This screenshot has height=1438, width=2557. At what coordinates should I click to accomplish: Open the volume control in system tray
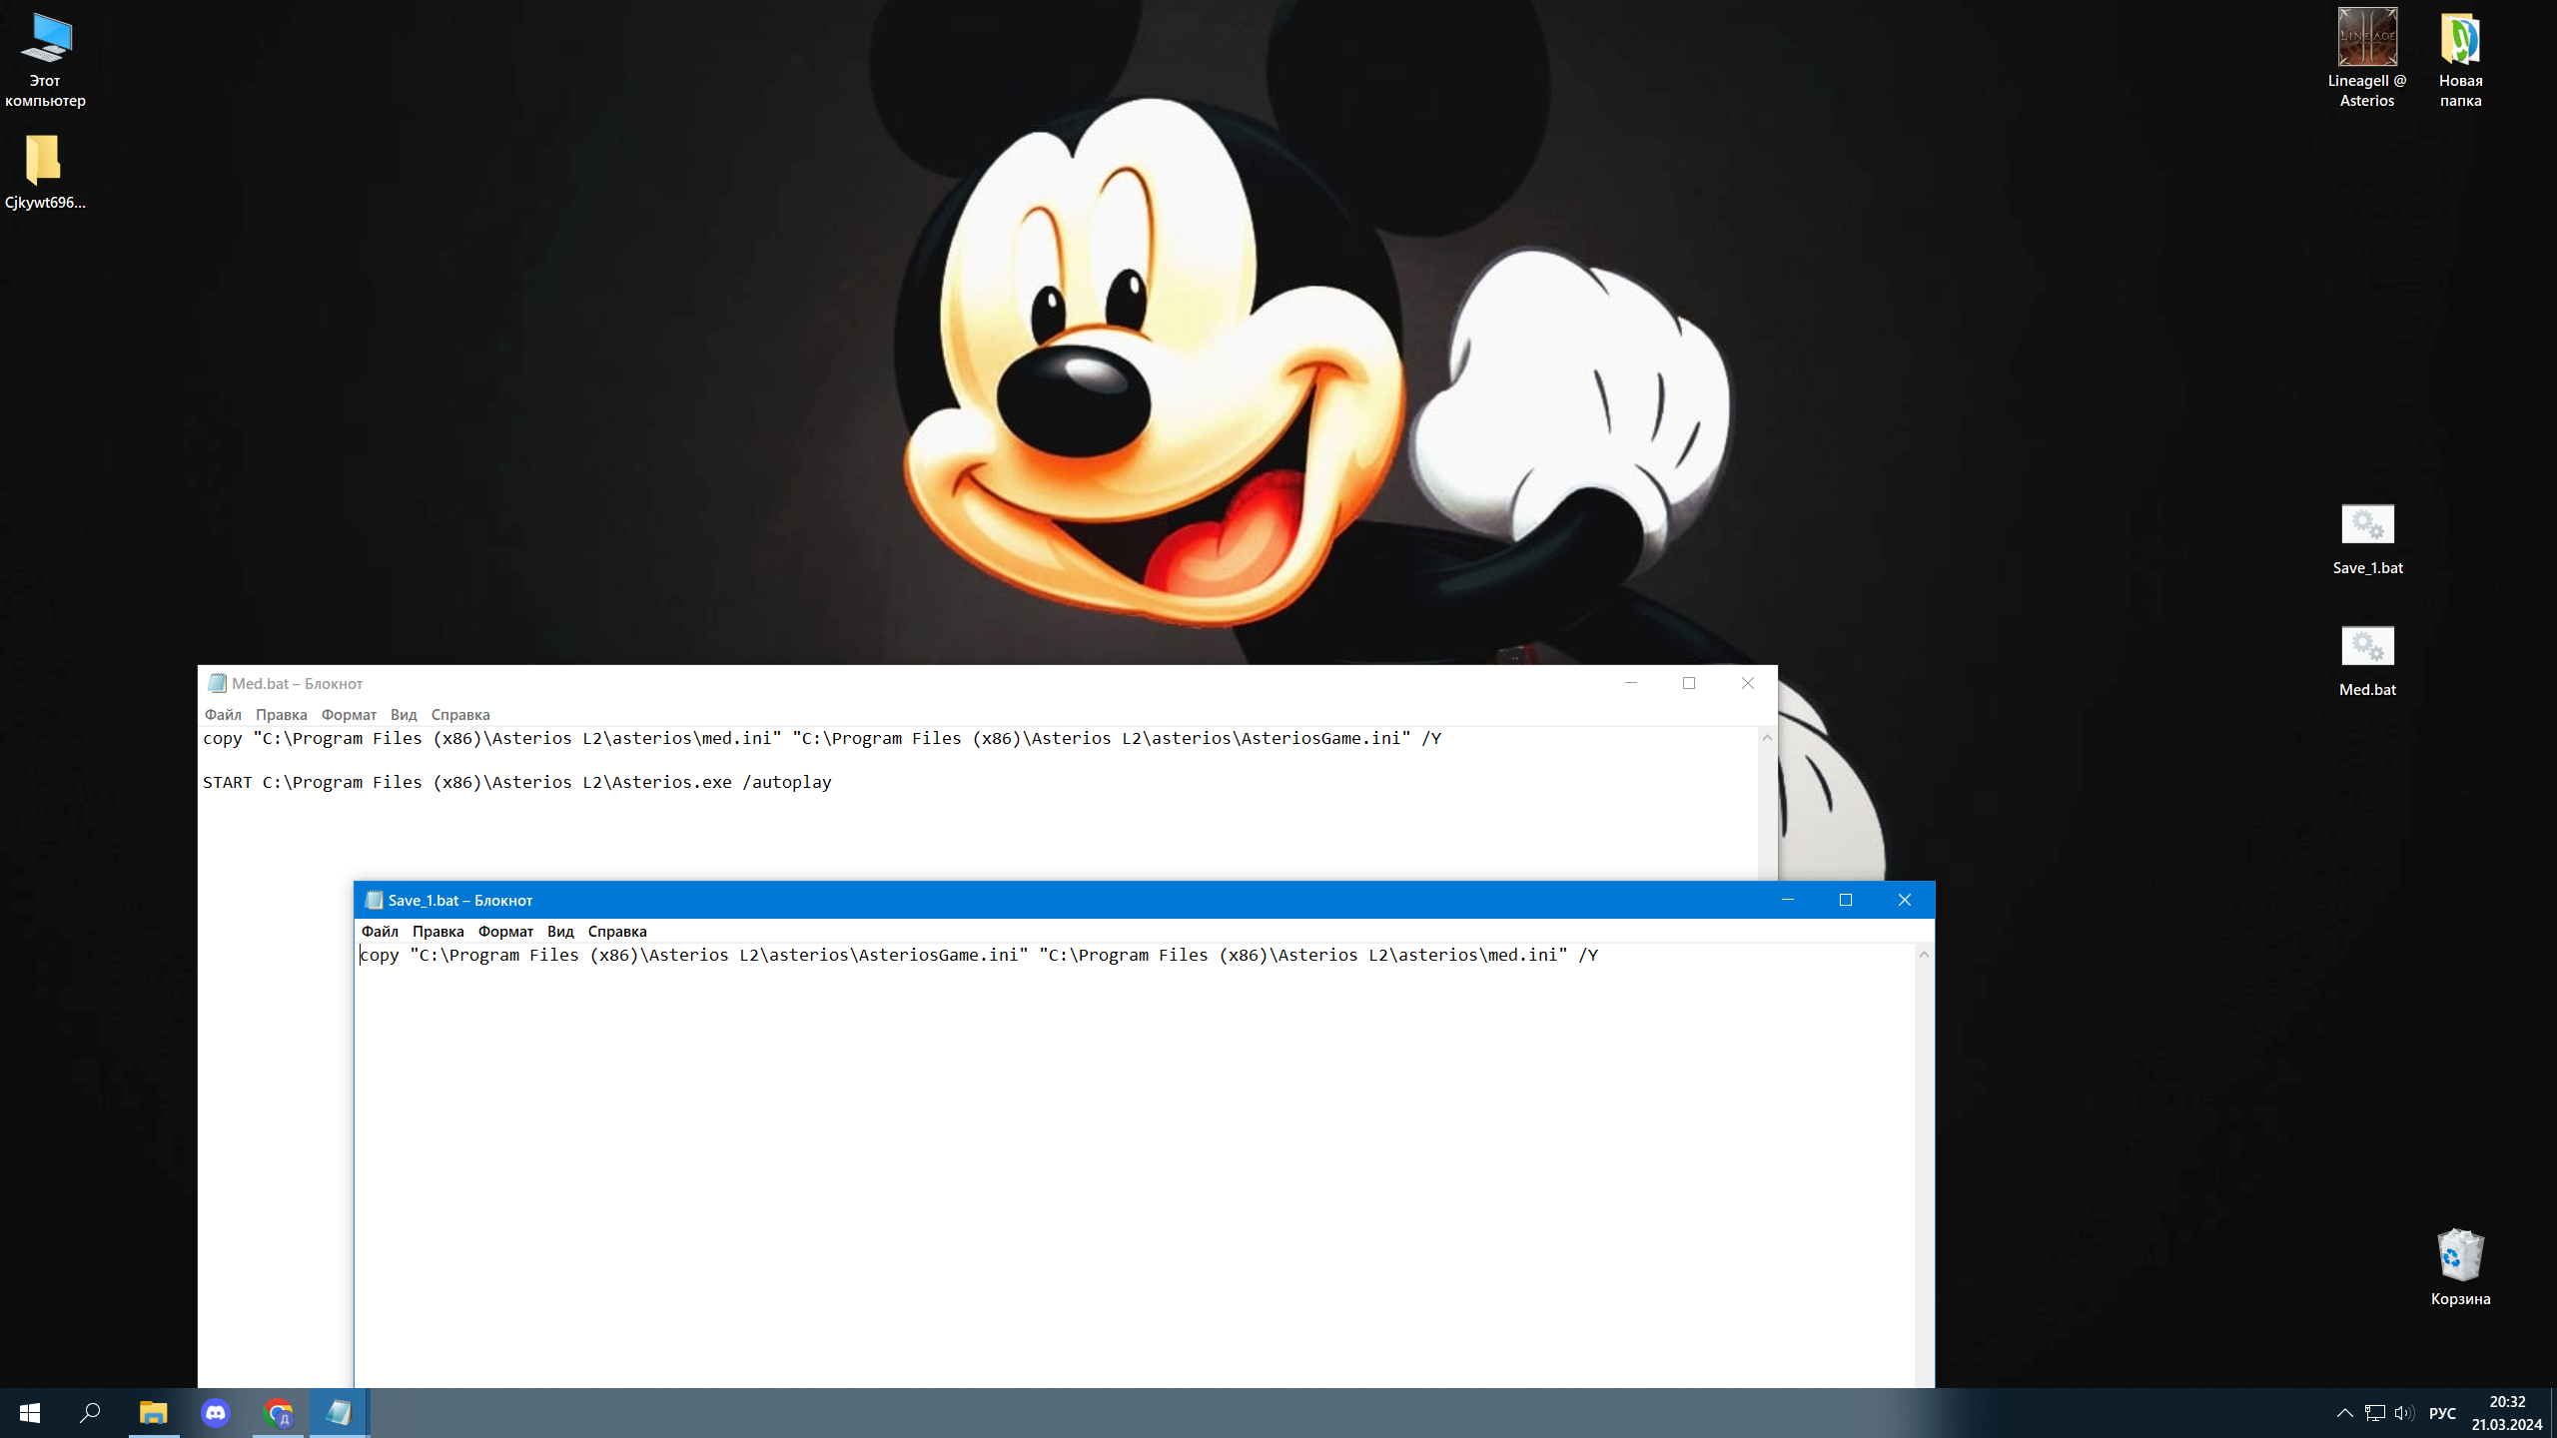pyautogui.click(x=2404, y=1413)
